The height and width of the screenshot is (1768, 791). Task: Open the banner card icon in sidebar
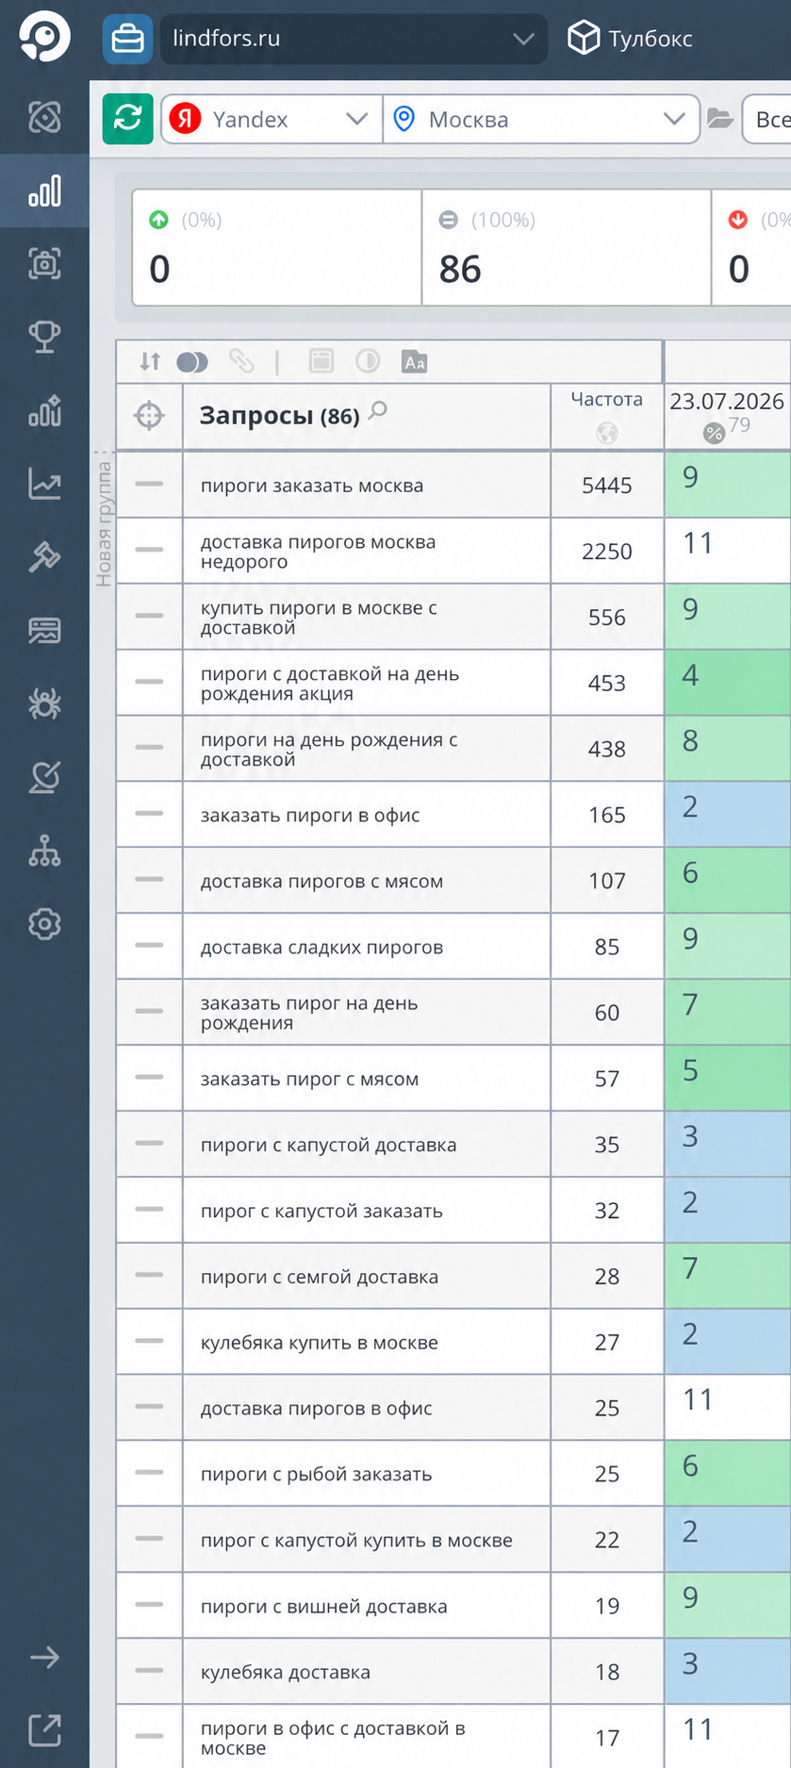(x=44, y=630)
